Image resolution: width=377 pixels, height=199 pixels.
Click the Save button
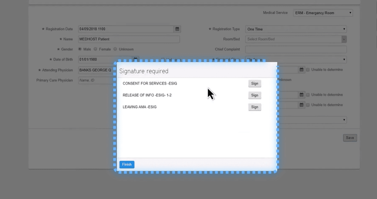[350, 137]
